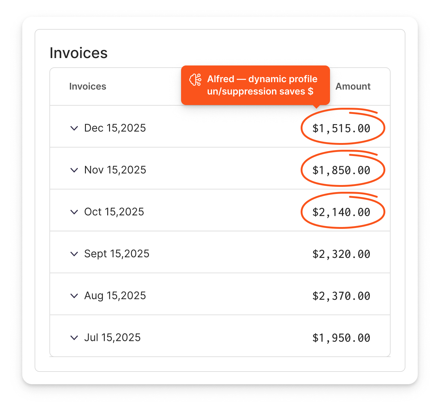The image size is (440, 412).
Task: Click the Alfred dynamic profile tooltip text
Action: pyautogui.click(x=262, y=85)
